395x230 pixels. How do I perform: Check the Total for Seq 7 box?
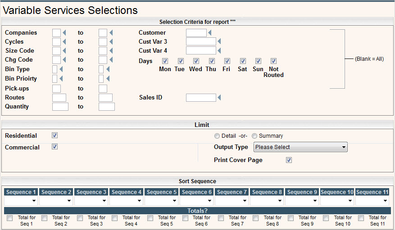click(x=221, y=218)
